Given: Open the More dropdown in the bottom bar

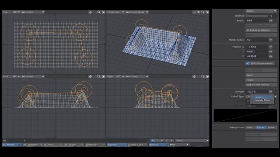Looking at the screenshot, I should tap(179, 145).
